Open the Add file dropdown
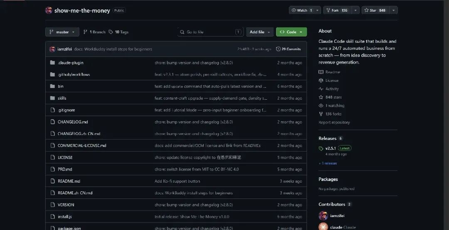449x230 pixels. point(260,32)
